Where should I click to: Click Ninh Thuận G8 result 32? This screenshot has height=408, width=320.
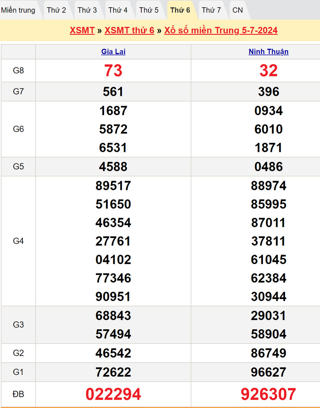pos(268,71)
